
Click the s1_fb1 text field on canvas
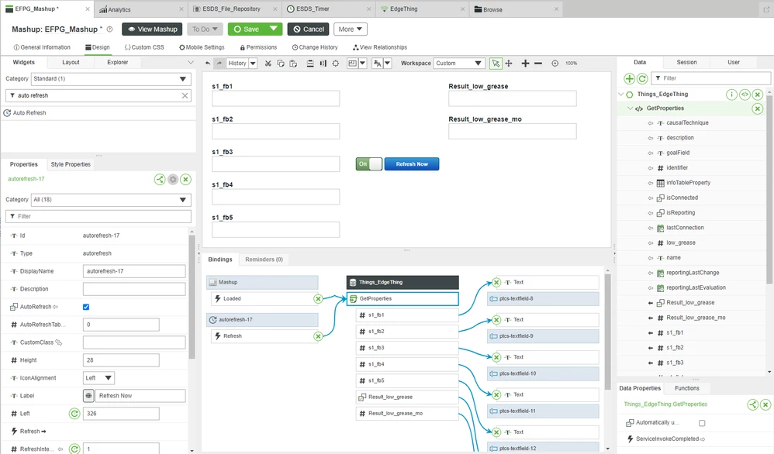click(275, 98)
